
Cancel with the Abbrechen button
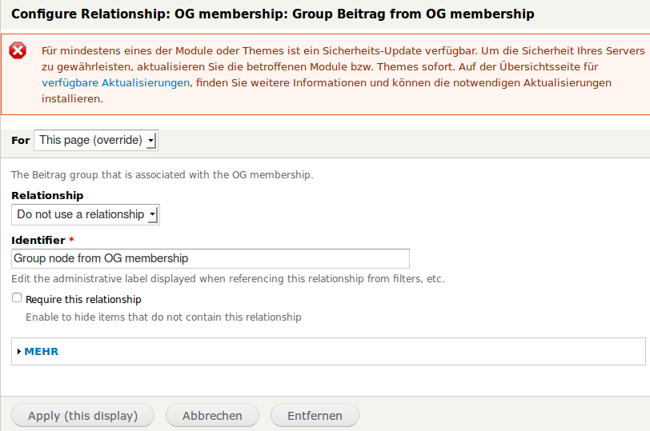click(x=212, y=416)
